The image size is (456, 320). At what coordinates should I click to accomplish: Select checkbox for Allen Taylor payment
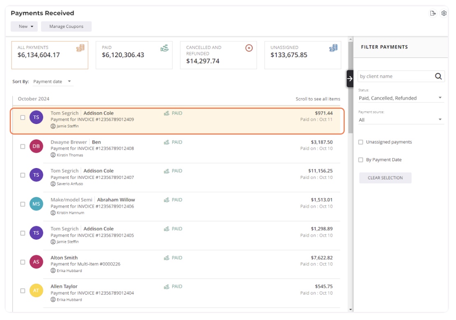pos(23,291)
